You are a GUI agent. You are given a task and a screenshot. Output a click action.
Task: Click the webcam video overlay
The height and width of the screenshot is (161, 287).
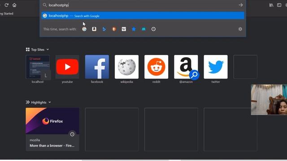click(x=269, y=100)
